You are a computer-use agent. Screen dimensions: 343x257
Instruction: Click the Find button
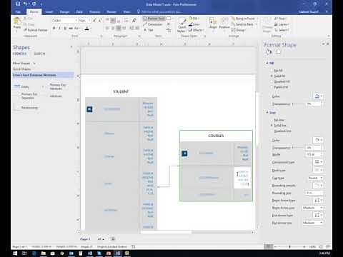279,19
